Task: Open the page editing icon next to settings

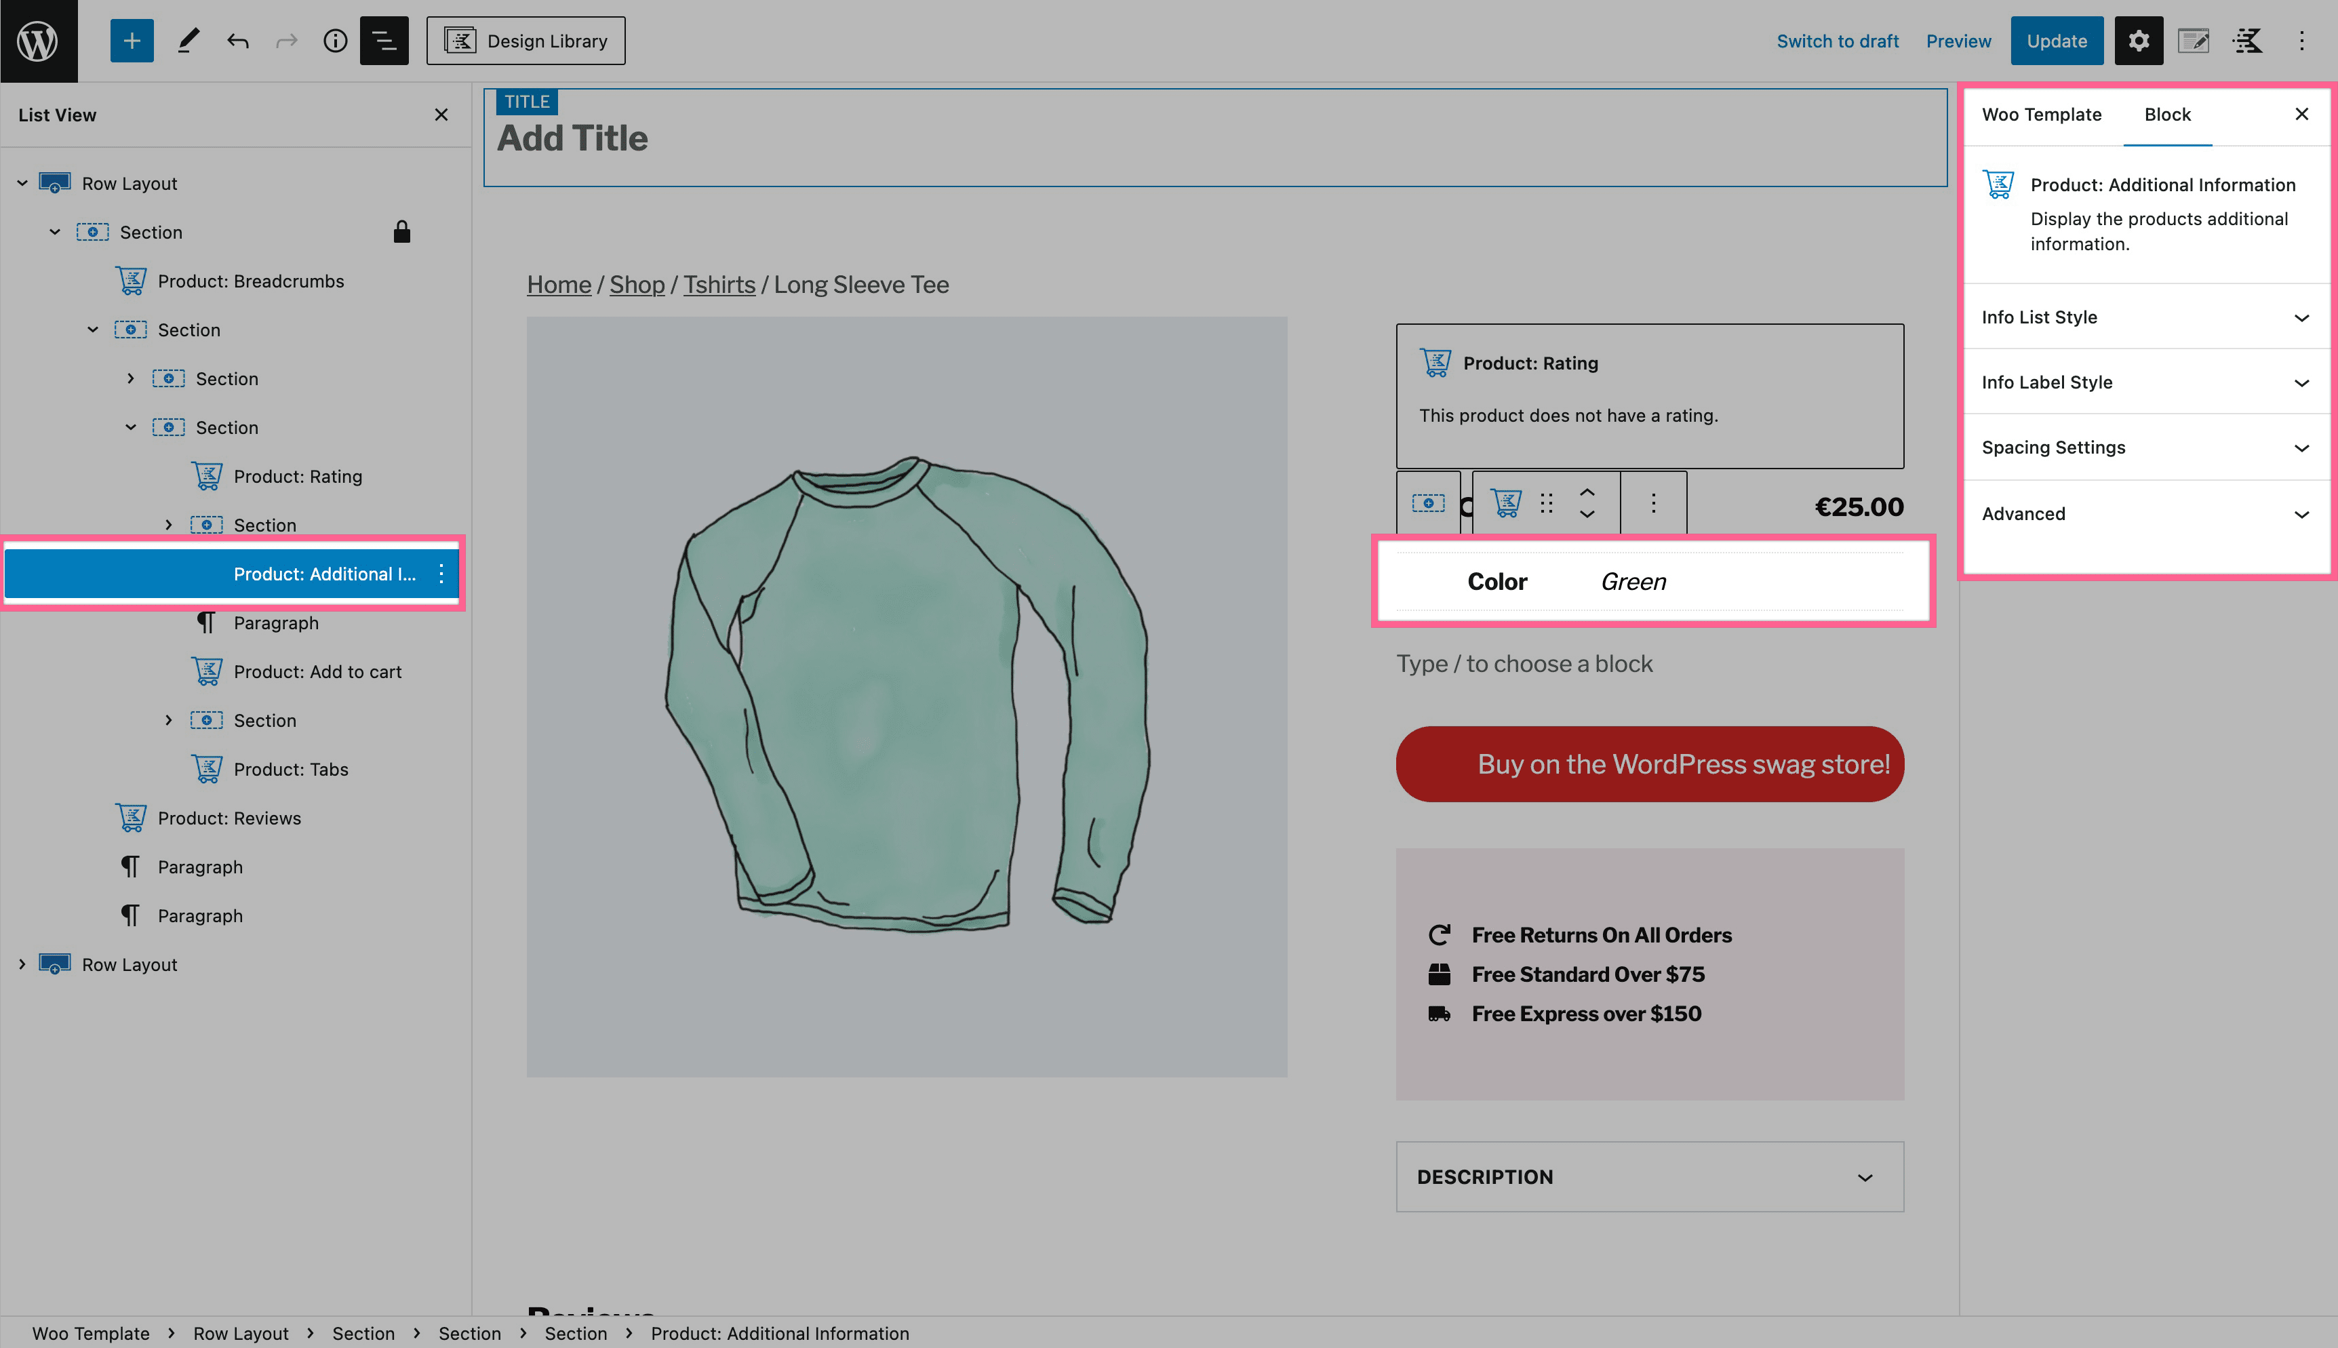Action: point(2194,41)
